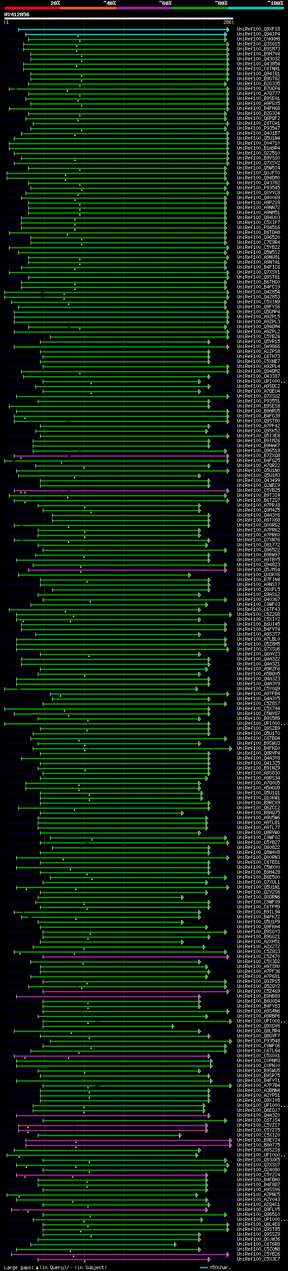Select hit label UniRef100_B9SEA1
The height and width of the screenshot is (1271, 288).
258,99
